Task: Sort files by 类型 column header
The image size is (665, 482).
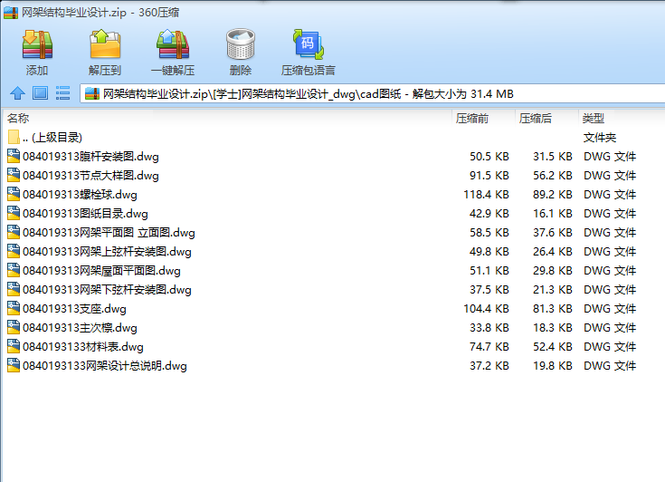Action: click(622, 118)
